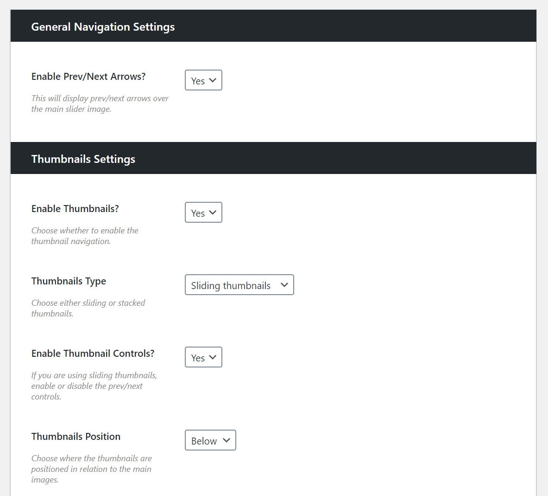Expand the Thumbnails Type select box
Screen dimensions: 548x496
point(239,285)
